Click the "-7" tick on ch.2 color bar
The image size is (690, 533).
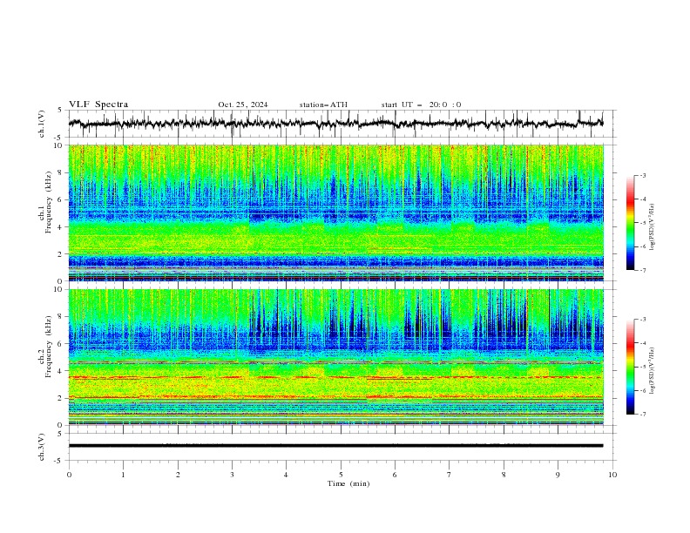(x=643, y=415)
